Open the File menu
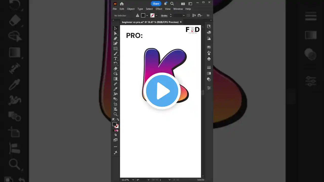Viewport: 324px width, 182px height. pyautogui.click(x=115, y=9)
